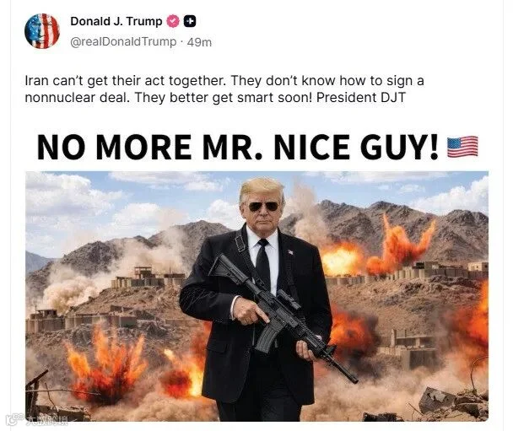Click the 49m post timestamp
Screen dimensions: 513x431
(199, 42)
